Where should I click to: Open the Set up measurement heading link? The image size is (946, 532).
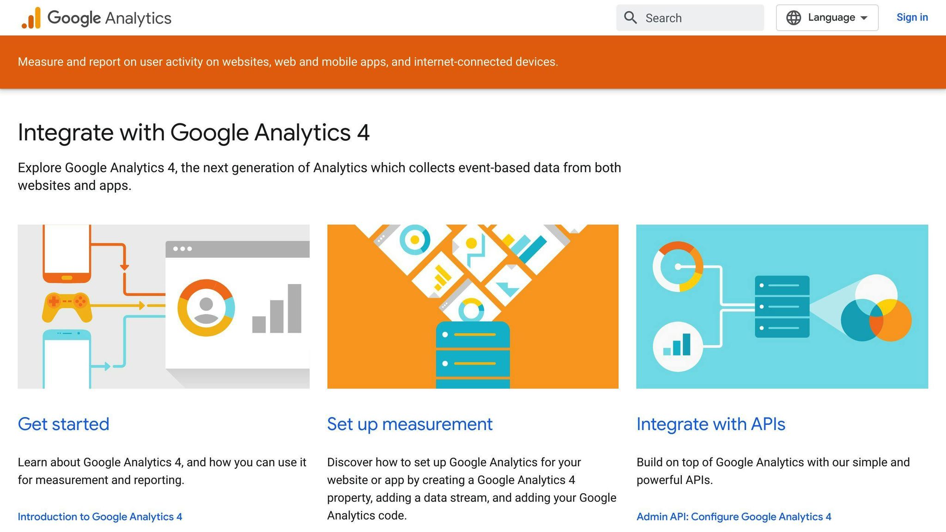pyautogui.click(x=410, y=424)
